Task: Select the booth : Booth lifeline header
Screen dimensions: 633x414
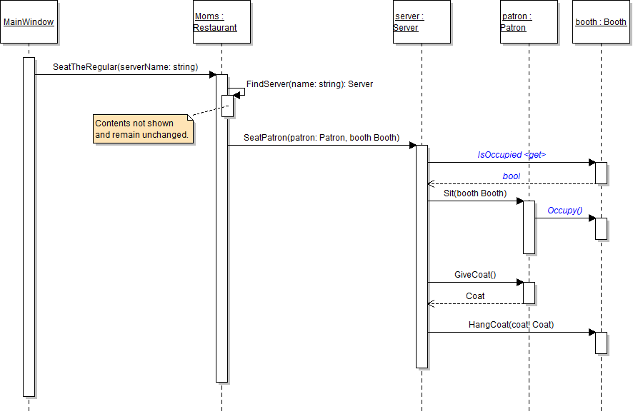Action: tap(601, 22)
